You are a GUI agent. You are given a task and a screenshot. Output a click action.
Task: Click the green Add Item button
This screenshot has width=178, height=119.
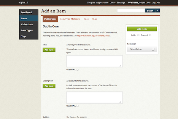click(x=142, y=29)
